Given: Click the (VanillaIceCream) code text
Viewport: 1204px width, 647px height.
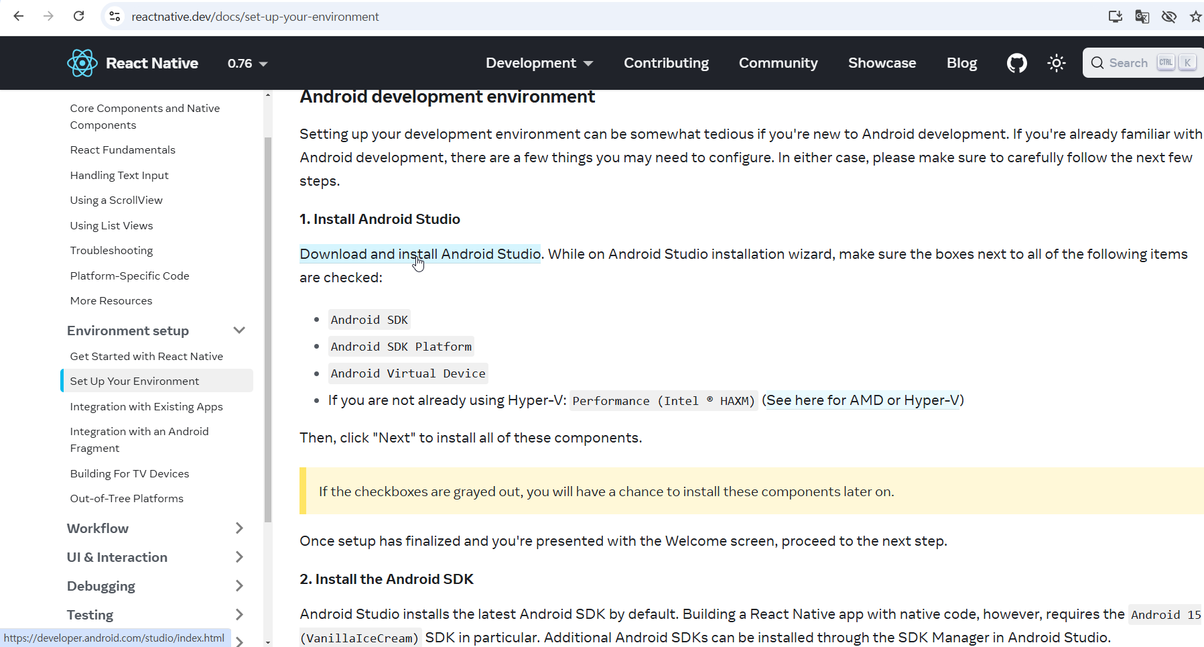Looking at the screenshot, I should tap(360, 638).
